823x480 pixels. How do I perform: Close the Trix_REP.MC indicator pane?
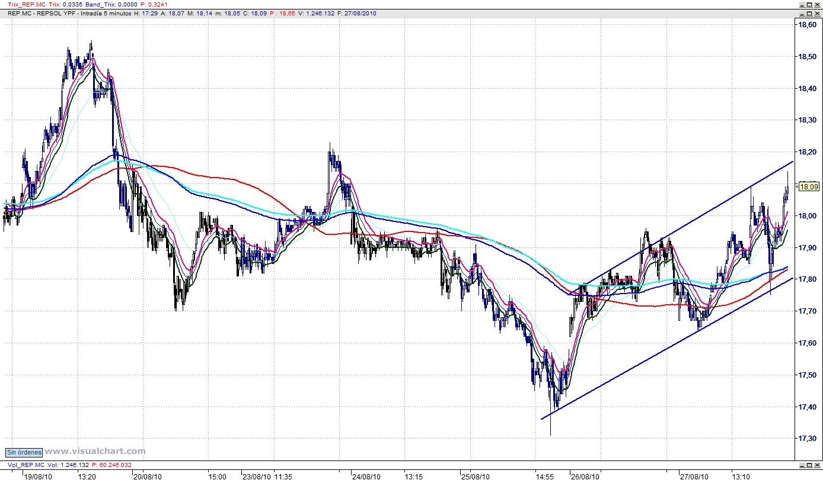point(817,4)
